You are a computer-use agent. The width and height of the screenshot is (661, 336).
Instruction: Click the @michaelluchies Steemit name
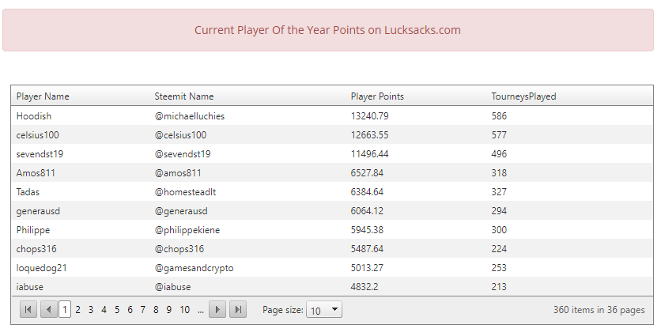coord(189,116)
